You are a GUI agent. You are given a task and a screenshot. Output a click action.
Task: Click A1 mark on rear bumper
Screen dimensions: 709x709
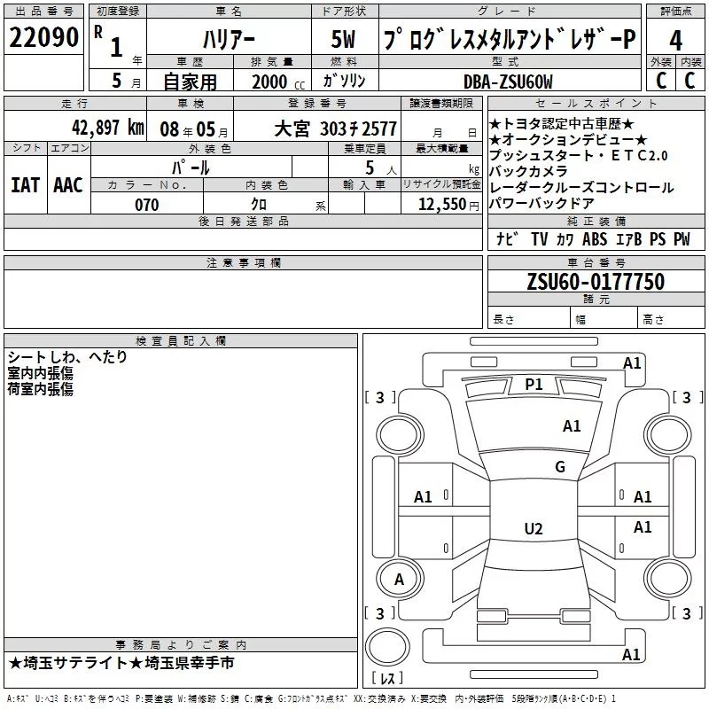pos(631,654)
